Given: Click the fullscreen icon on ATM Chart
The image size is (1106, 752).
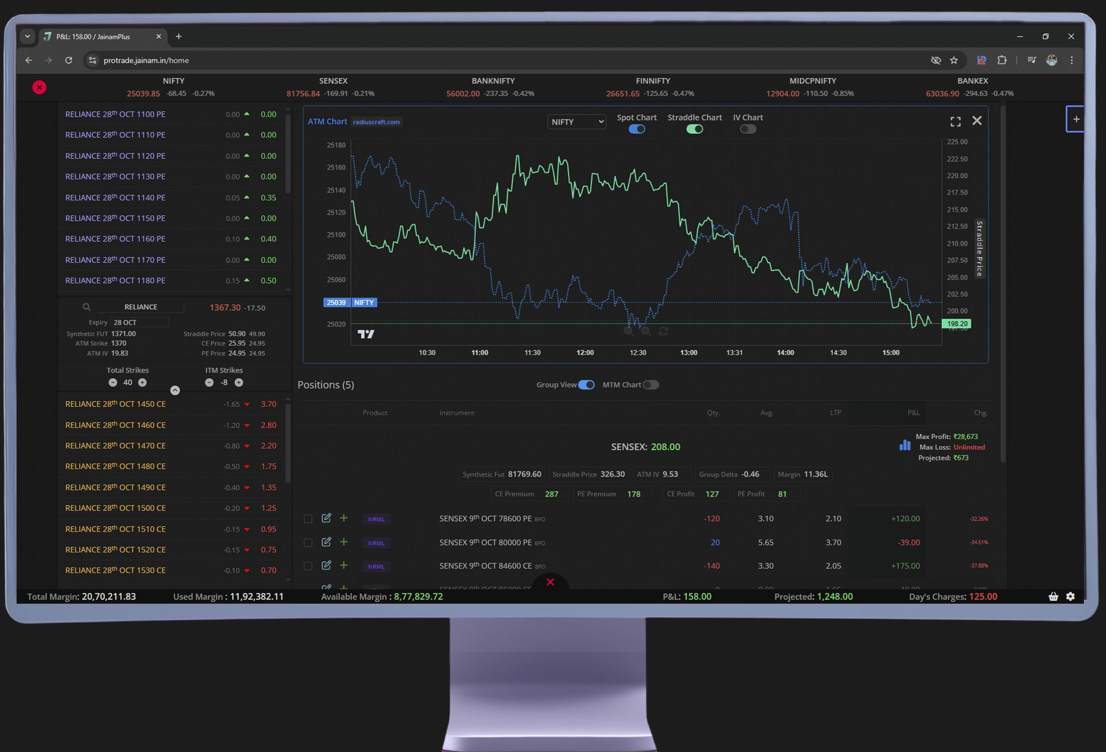Looking at the screenshot, I should (955, 122).
